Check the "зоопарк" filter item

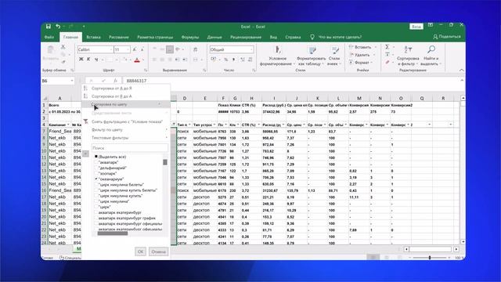tap(96, 174)
